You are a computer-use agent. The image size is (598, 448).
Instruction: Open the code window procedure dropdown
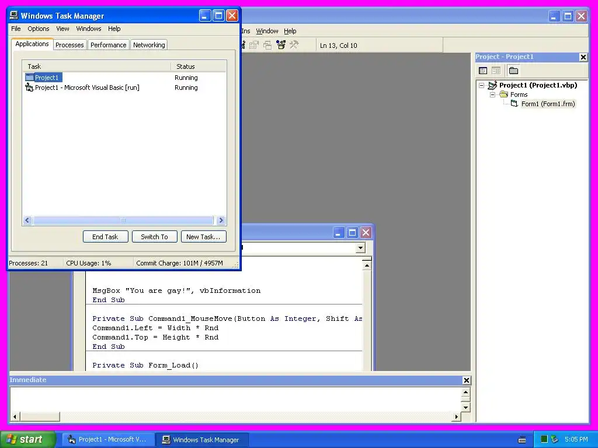[x=360, y=249]
